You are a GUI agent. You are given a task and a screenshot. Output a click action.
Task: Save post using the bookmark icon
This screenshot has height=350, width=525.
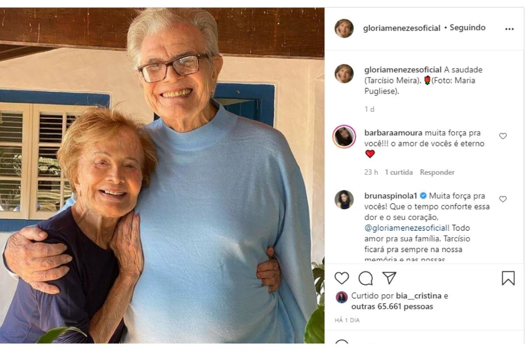508,278
